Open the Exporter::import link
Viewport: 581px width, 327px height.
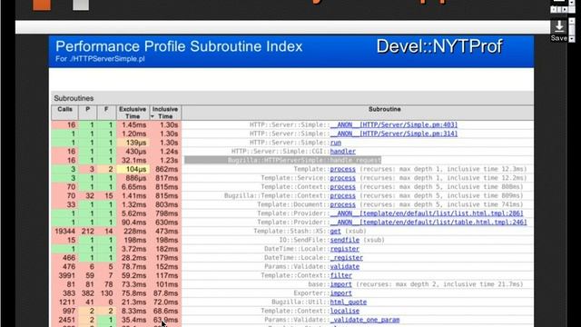(x=341, y=293)
